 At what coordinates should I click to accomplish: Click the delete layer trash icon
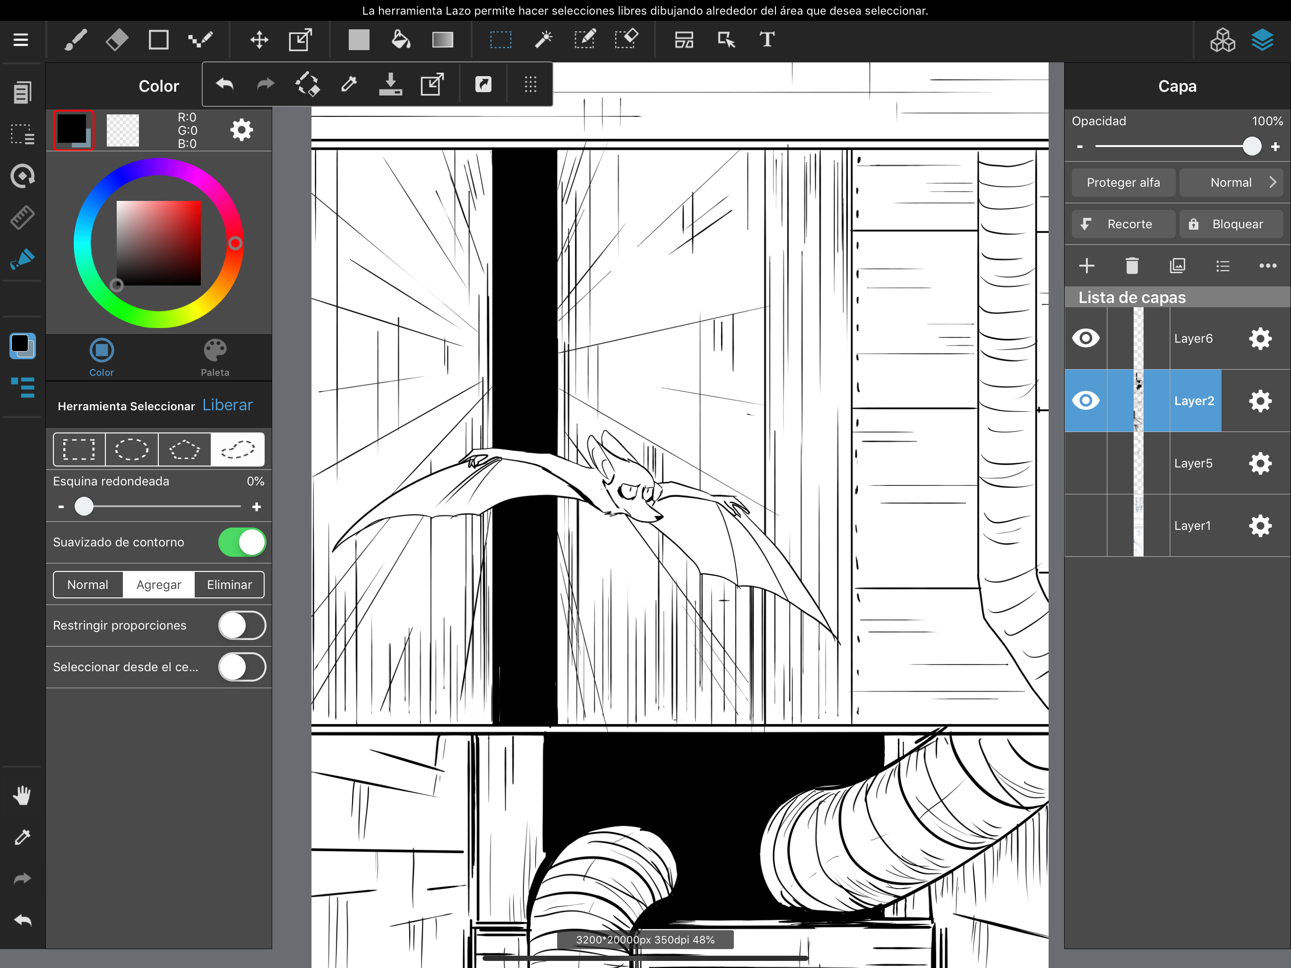click(x=1132, y=266)
